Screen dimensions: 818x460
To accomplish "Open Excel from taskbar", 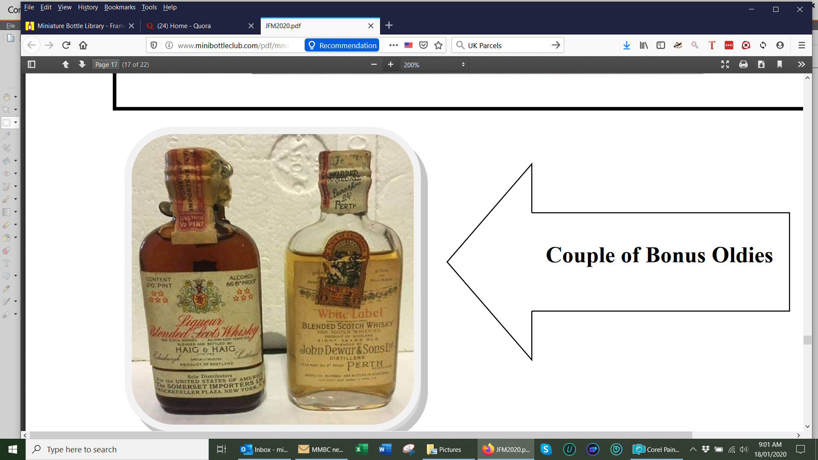I will (x=361, y=449).
